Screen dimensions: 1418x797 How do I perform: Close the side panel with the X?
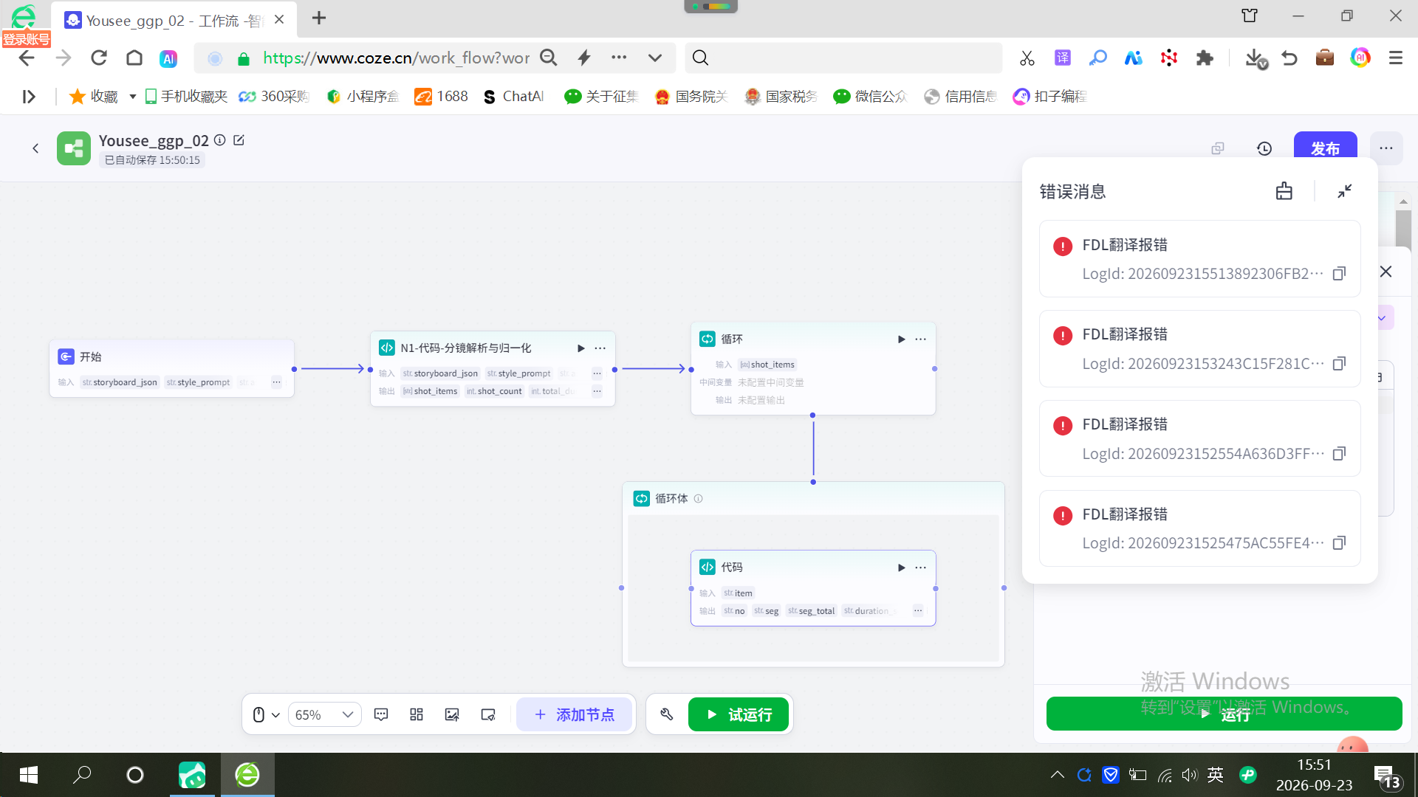point(1386,272)
